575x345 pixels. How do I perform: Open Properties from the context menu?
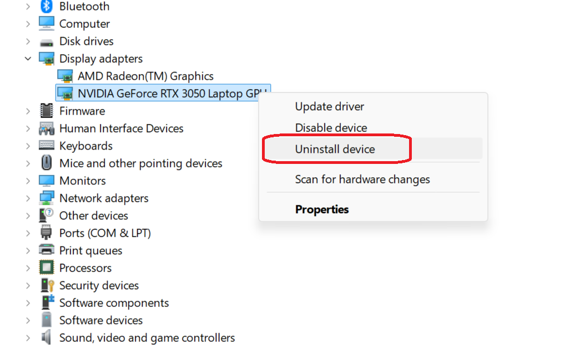322,209
